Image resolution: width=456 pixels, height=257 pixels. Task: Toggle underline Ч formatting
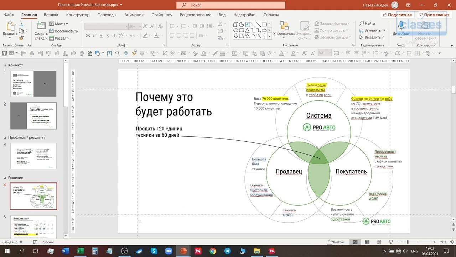click(x=101, y=36)
